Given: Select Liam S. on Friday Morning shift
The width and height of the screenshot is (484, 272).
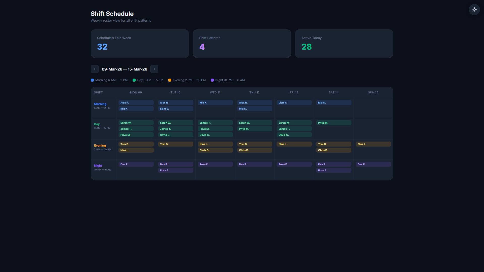Looking at the screenshot, I should pyautogui.click(x=294, y=103).
